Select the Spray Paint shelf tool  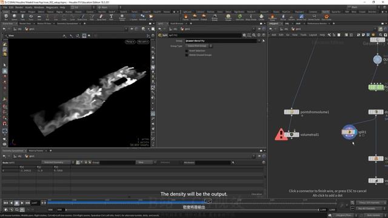click(x=101, y=17)
